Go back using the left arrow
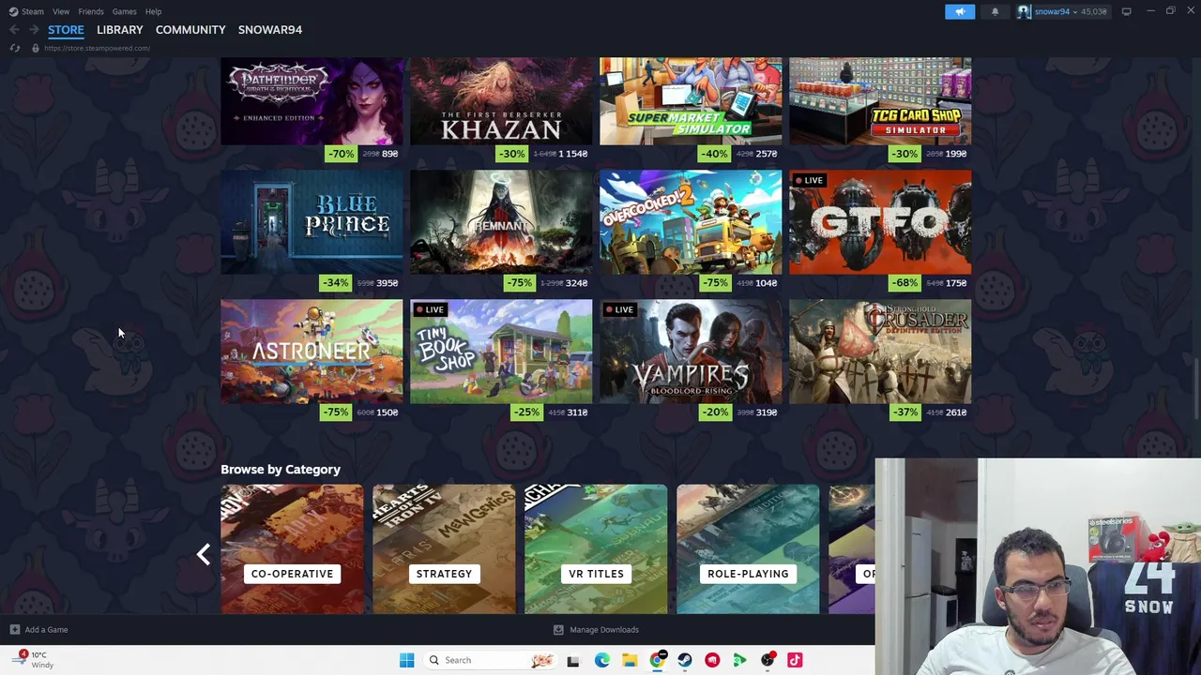This screenshot has width=1201, height=675. coord(14,30)
